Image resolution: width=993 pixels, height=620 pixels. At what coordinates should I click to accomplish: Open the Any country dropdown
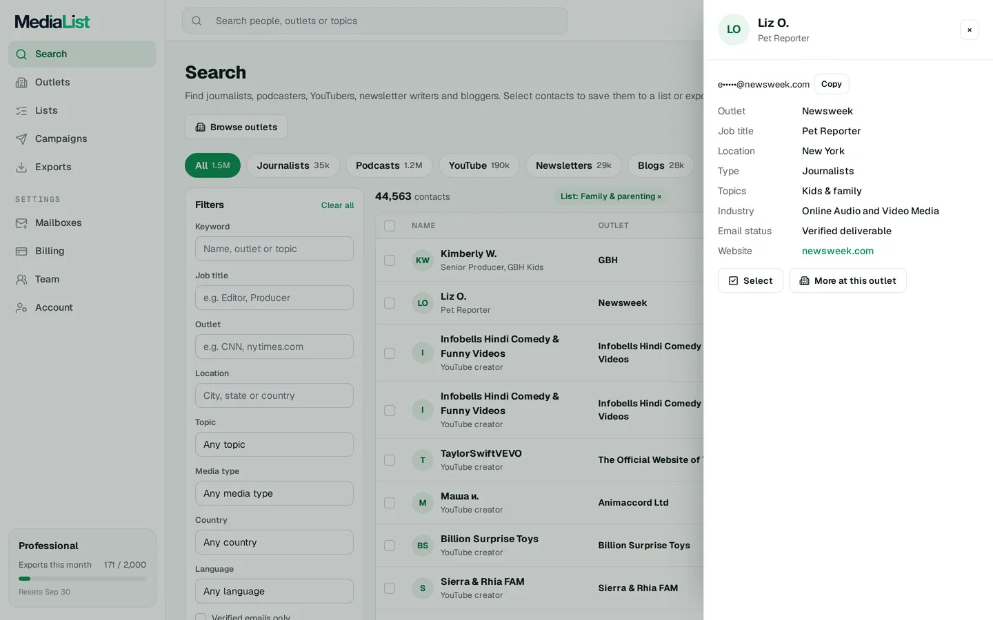pos(274,542)
